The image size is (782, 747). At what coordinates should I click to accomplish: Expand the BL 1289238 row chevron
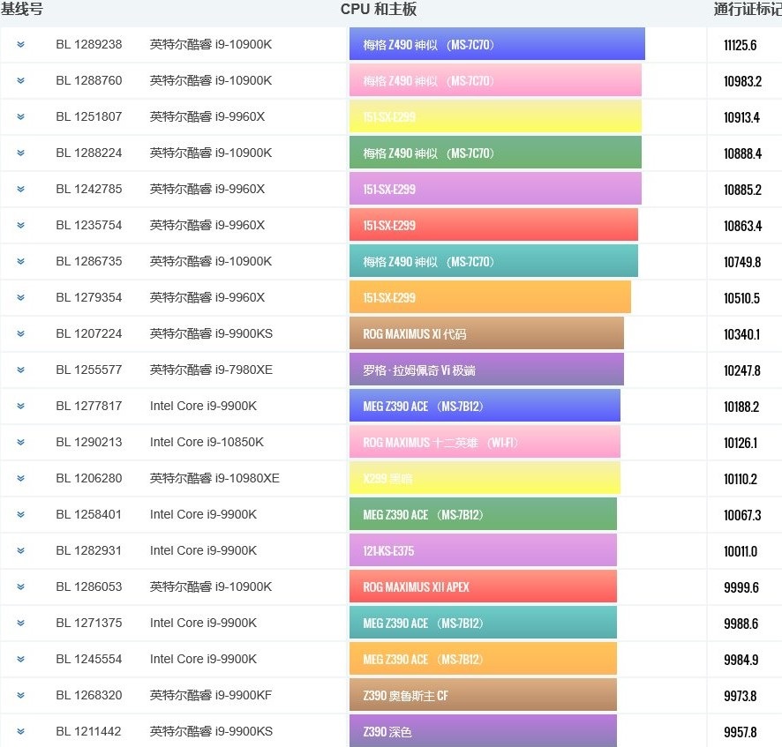tap(20, 44)
